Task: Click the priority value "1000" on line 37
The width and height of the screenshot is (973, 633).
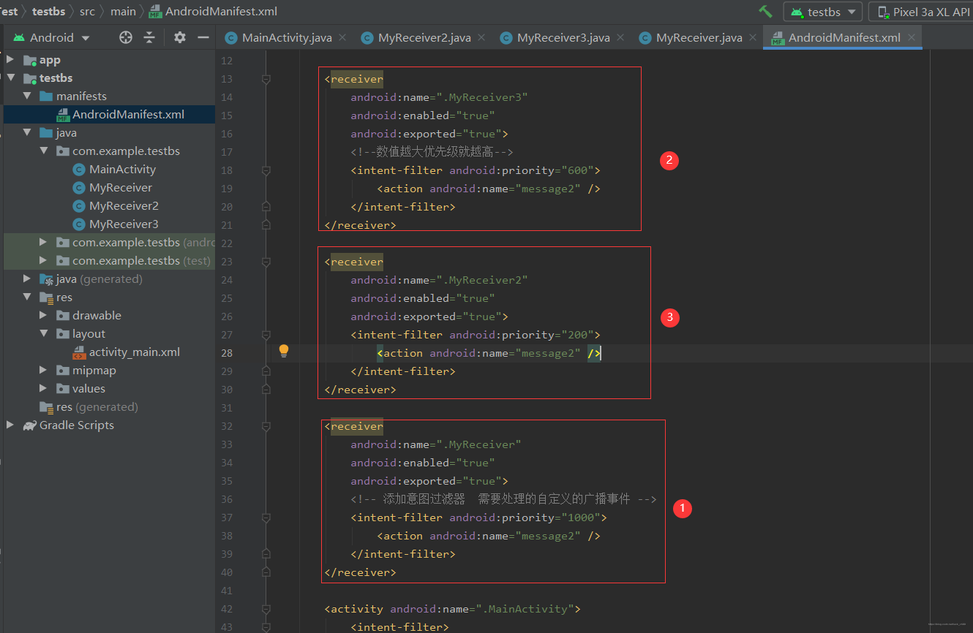Action: click(580, 518)
